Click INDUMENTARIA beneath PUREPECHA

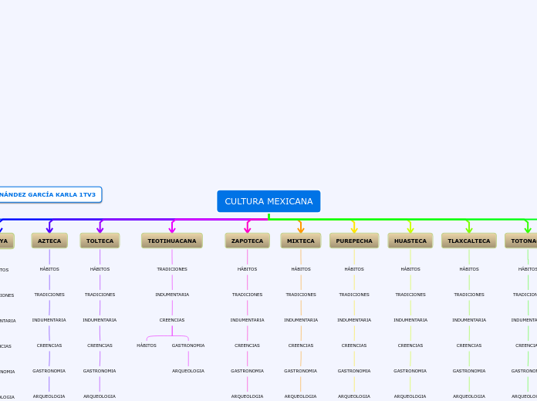(x=354, y=320)
